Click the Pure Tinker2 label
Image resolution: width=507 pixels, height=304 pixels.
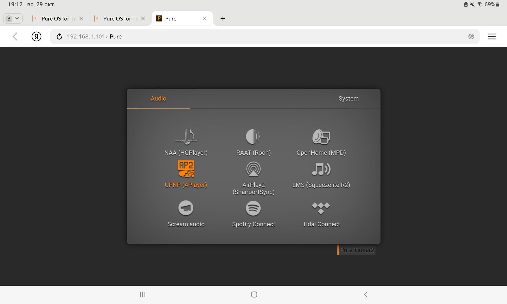[356, 250]
